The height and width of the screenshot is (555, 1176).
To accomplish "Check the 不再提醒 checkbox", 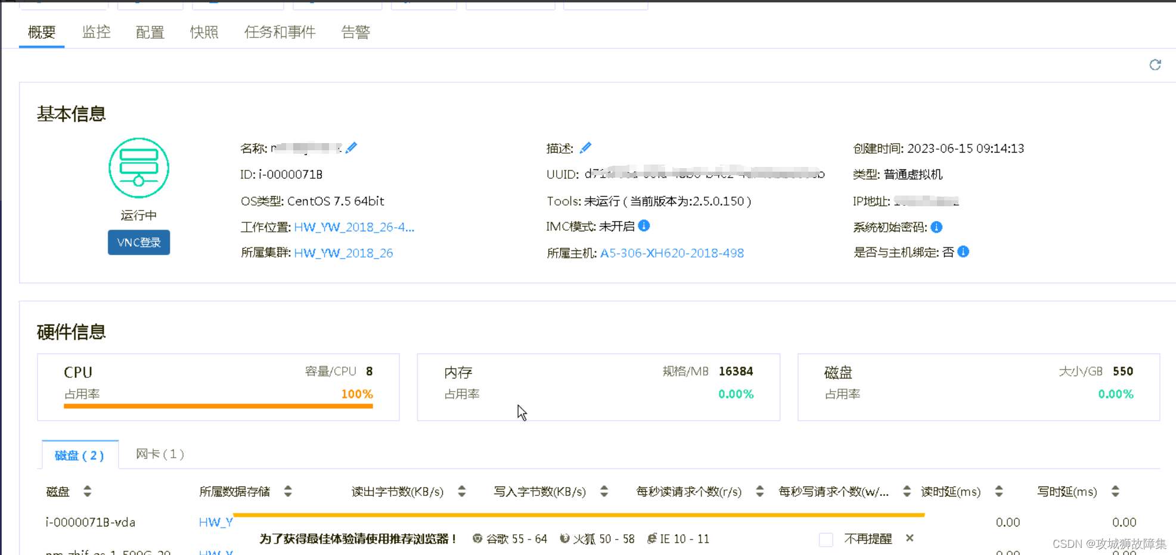I will (826, 540).
